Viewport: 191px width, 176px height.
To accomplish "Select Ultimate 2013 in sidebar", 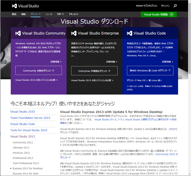I will [x=21, y=148].
